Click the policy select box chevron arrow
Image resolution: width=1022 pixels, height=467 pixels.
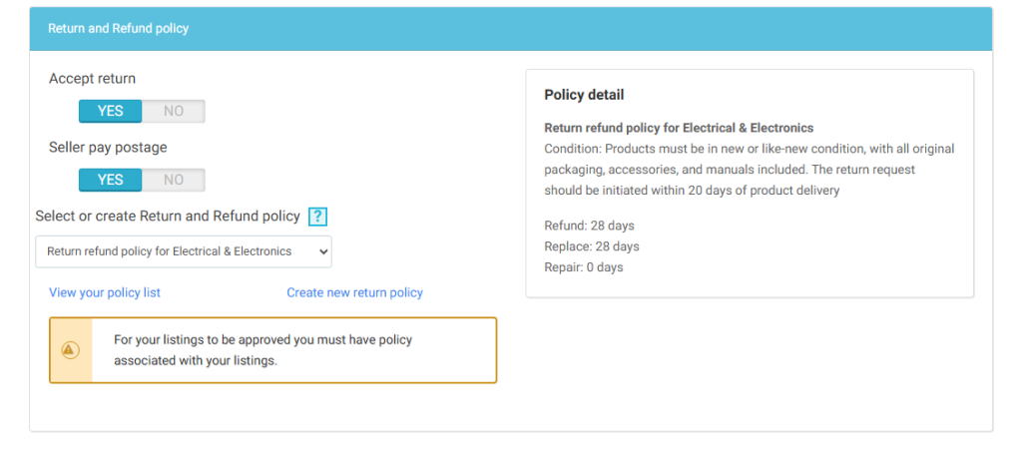point(322,251)
